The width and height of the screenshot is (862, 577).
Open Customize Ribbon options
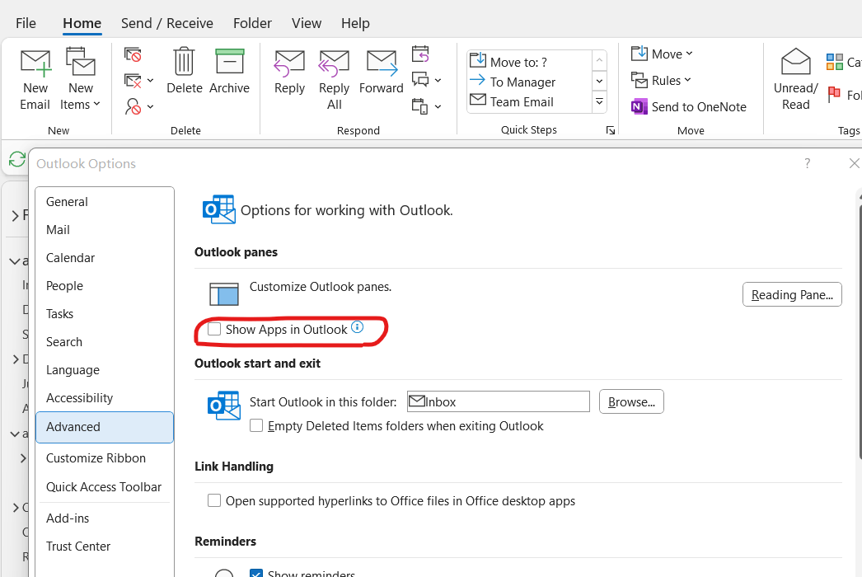pyautogui.click(x=105, y=458)
